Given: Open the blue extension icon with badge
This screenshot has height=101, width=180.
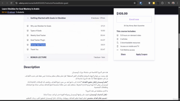Looking at the screenshot, I should pos(141,3).
